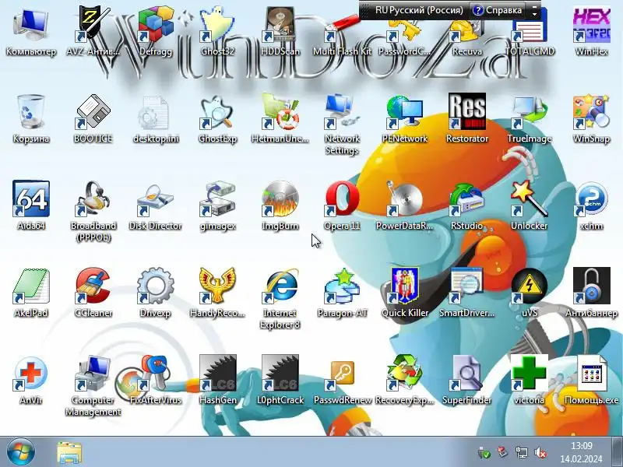
Task: Open Антибаннер shortcut
Action: tap(591, 293)
